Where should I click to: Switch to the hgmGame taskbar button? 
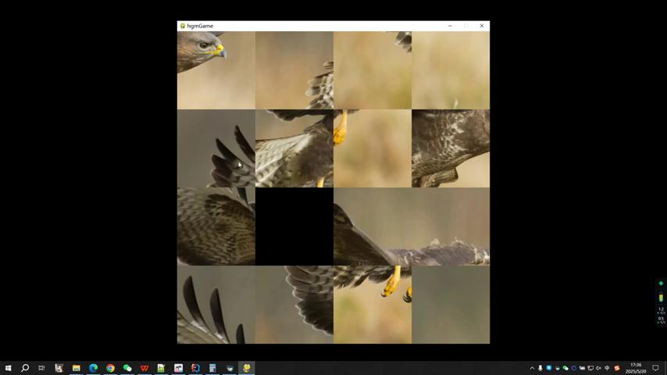point(247,368)
